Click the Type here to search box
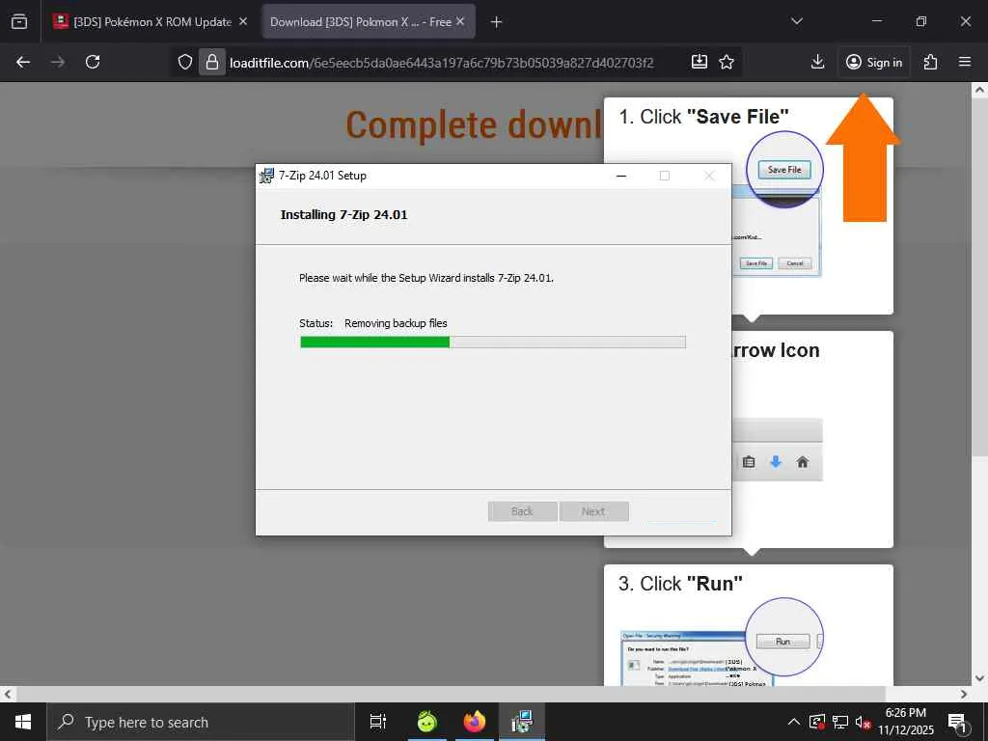The height and width of the screenshot is (741, 988). (201, 722)
